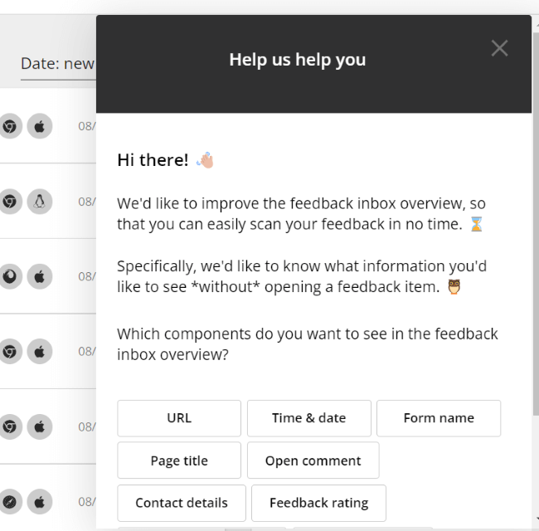Pick the Feedback rating option
Viewport: 539px width, 531px height.
[x=318, y=503]
